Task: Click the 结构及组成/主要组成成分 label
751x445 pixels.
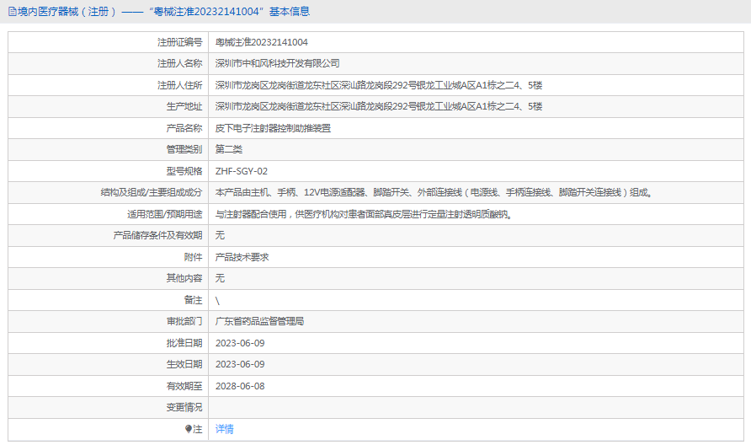Action: pyautogui.click(x=152, y=192)
